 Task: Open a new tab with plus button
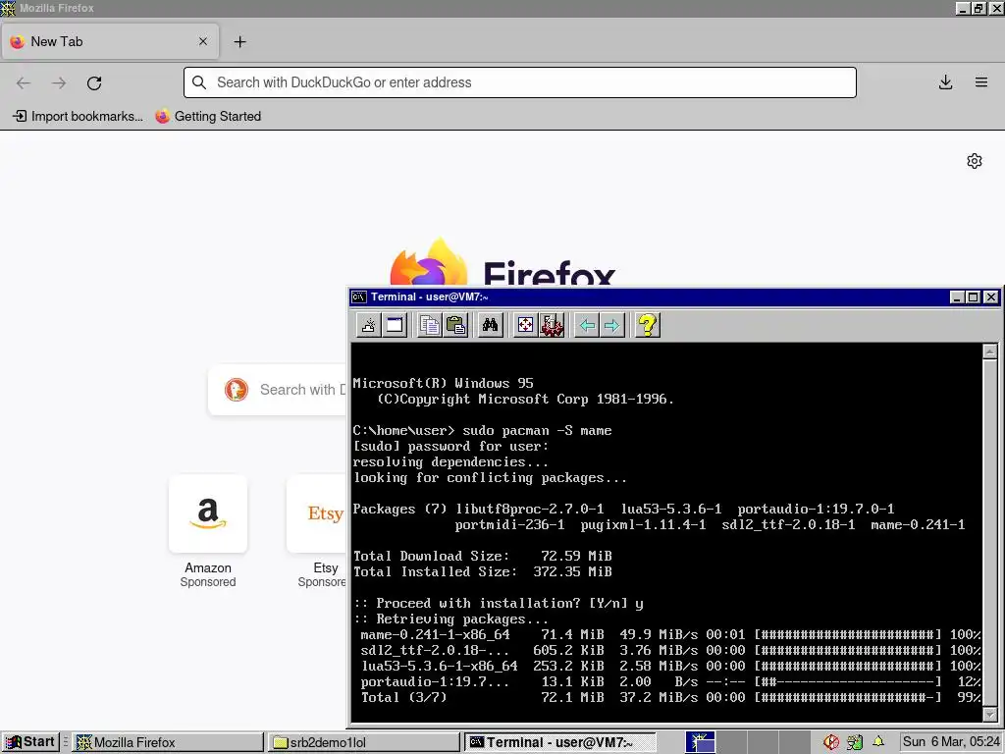pyautogui.click(x=239, y=41)
